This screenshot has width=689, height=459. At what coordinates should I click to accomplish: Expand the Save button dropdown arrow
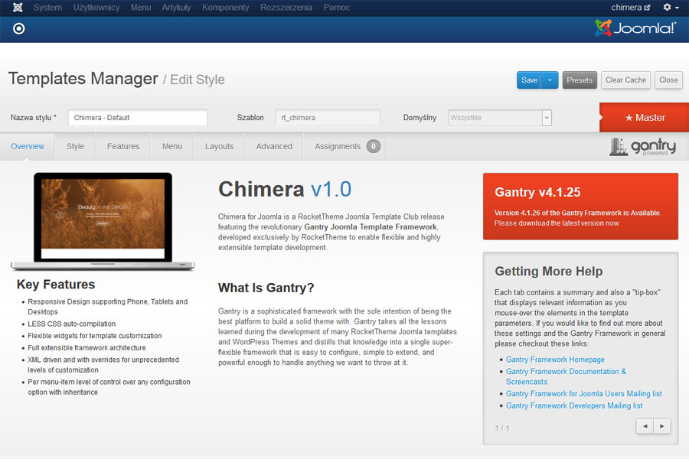pos(550,80)
